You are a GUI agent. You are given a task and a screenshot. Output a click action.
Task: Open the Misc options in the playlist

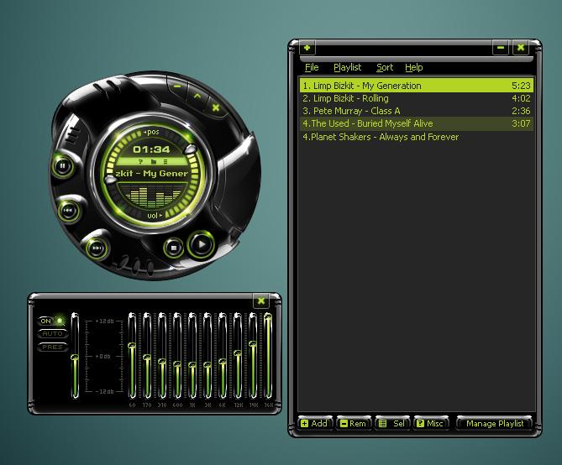[428, 424]
